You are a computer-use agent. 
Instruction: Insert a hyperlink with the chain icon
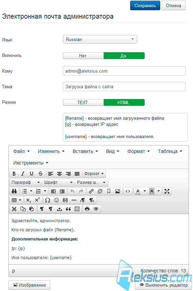tap(91, 191)
